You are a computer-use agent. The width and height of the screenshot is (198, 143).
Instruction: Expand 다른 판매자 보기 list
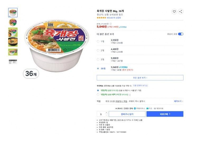pos(140,85)
